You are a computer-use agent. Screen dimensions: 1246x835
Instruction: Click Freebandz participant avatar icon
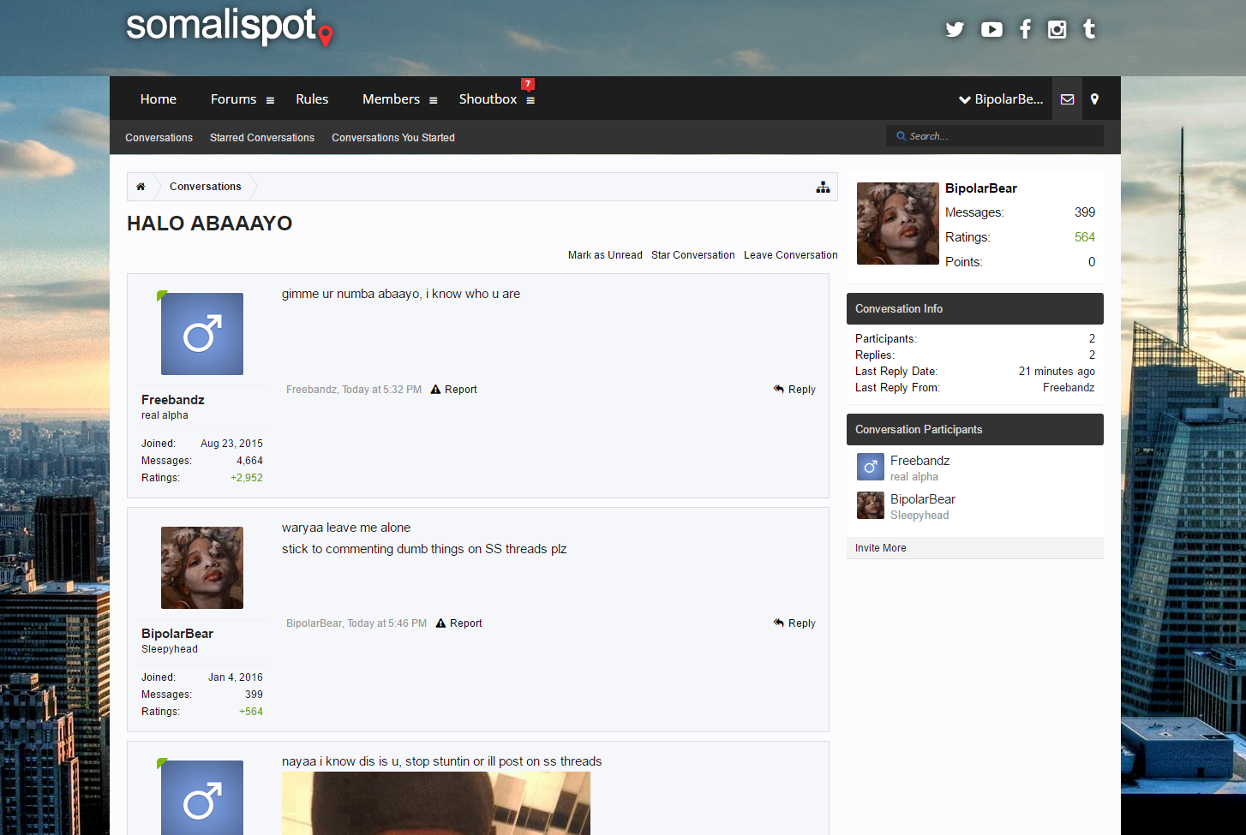(871, 467)
